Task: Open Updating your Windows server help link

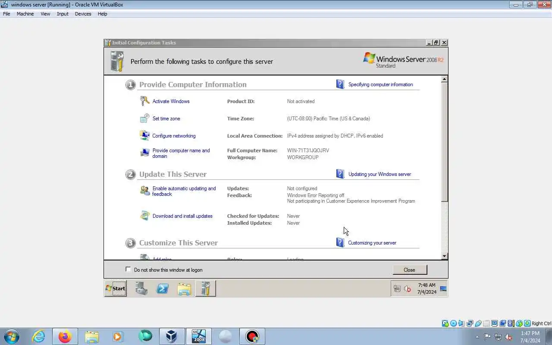Action: [x=379, y=174]
